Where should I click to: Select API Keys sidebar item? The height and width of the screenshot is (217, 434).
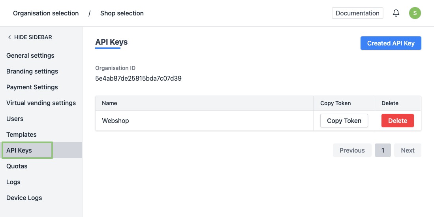(19, 150)
